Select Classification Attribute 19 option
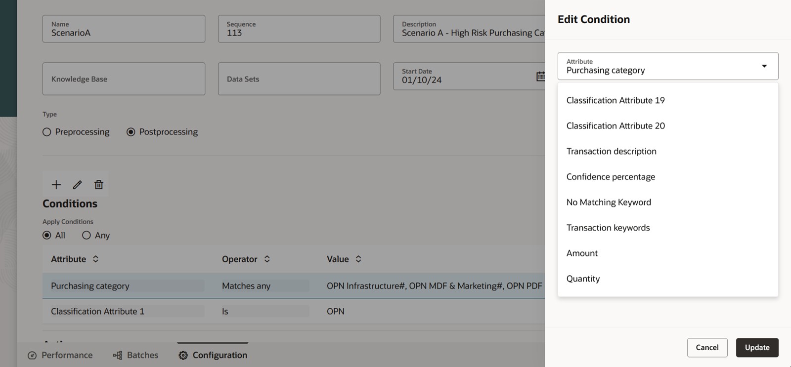 [668, 100]
